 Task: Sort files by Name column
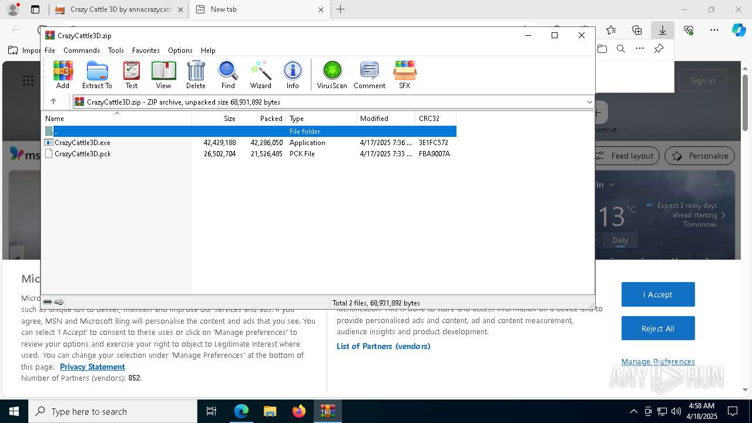click(116, 118)
